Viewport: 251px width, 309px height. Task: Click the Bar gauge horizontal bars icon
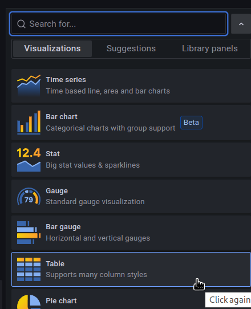(x=29, y=233)
